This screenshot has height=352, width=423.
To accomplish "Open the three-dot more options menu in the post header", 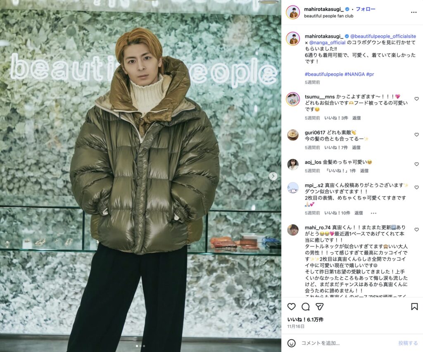I will (414, 12).
